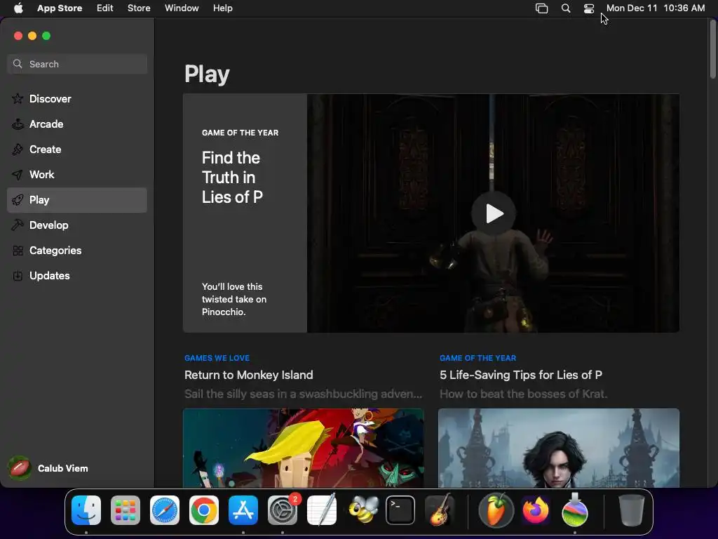
Task: Click the date and time clock
Action: click(x=656, y=8)
